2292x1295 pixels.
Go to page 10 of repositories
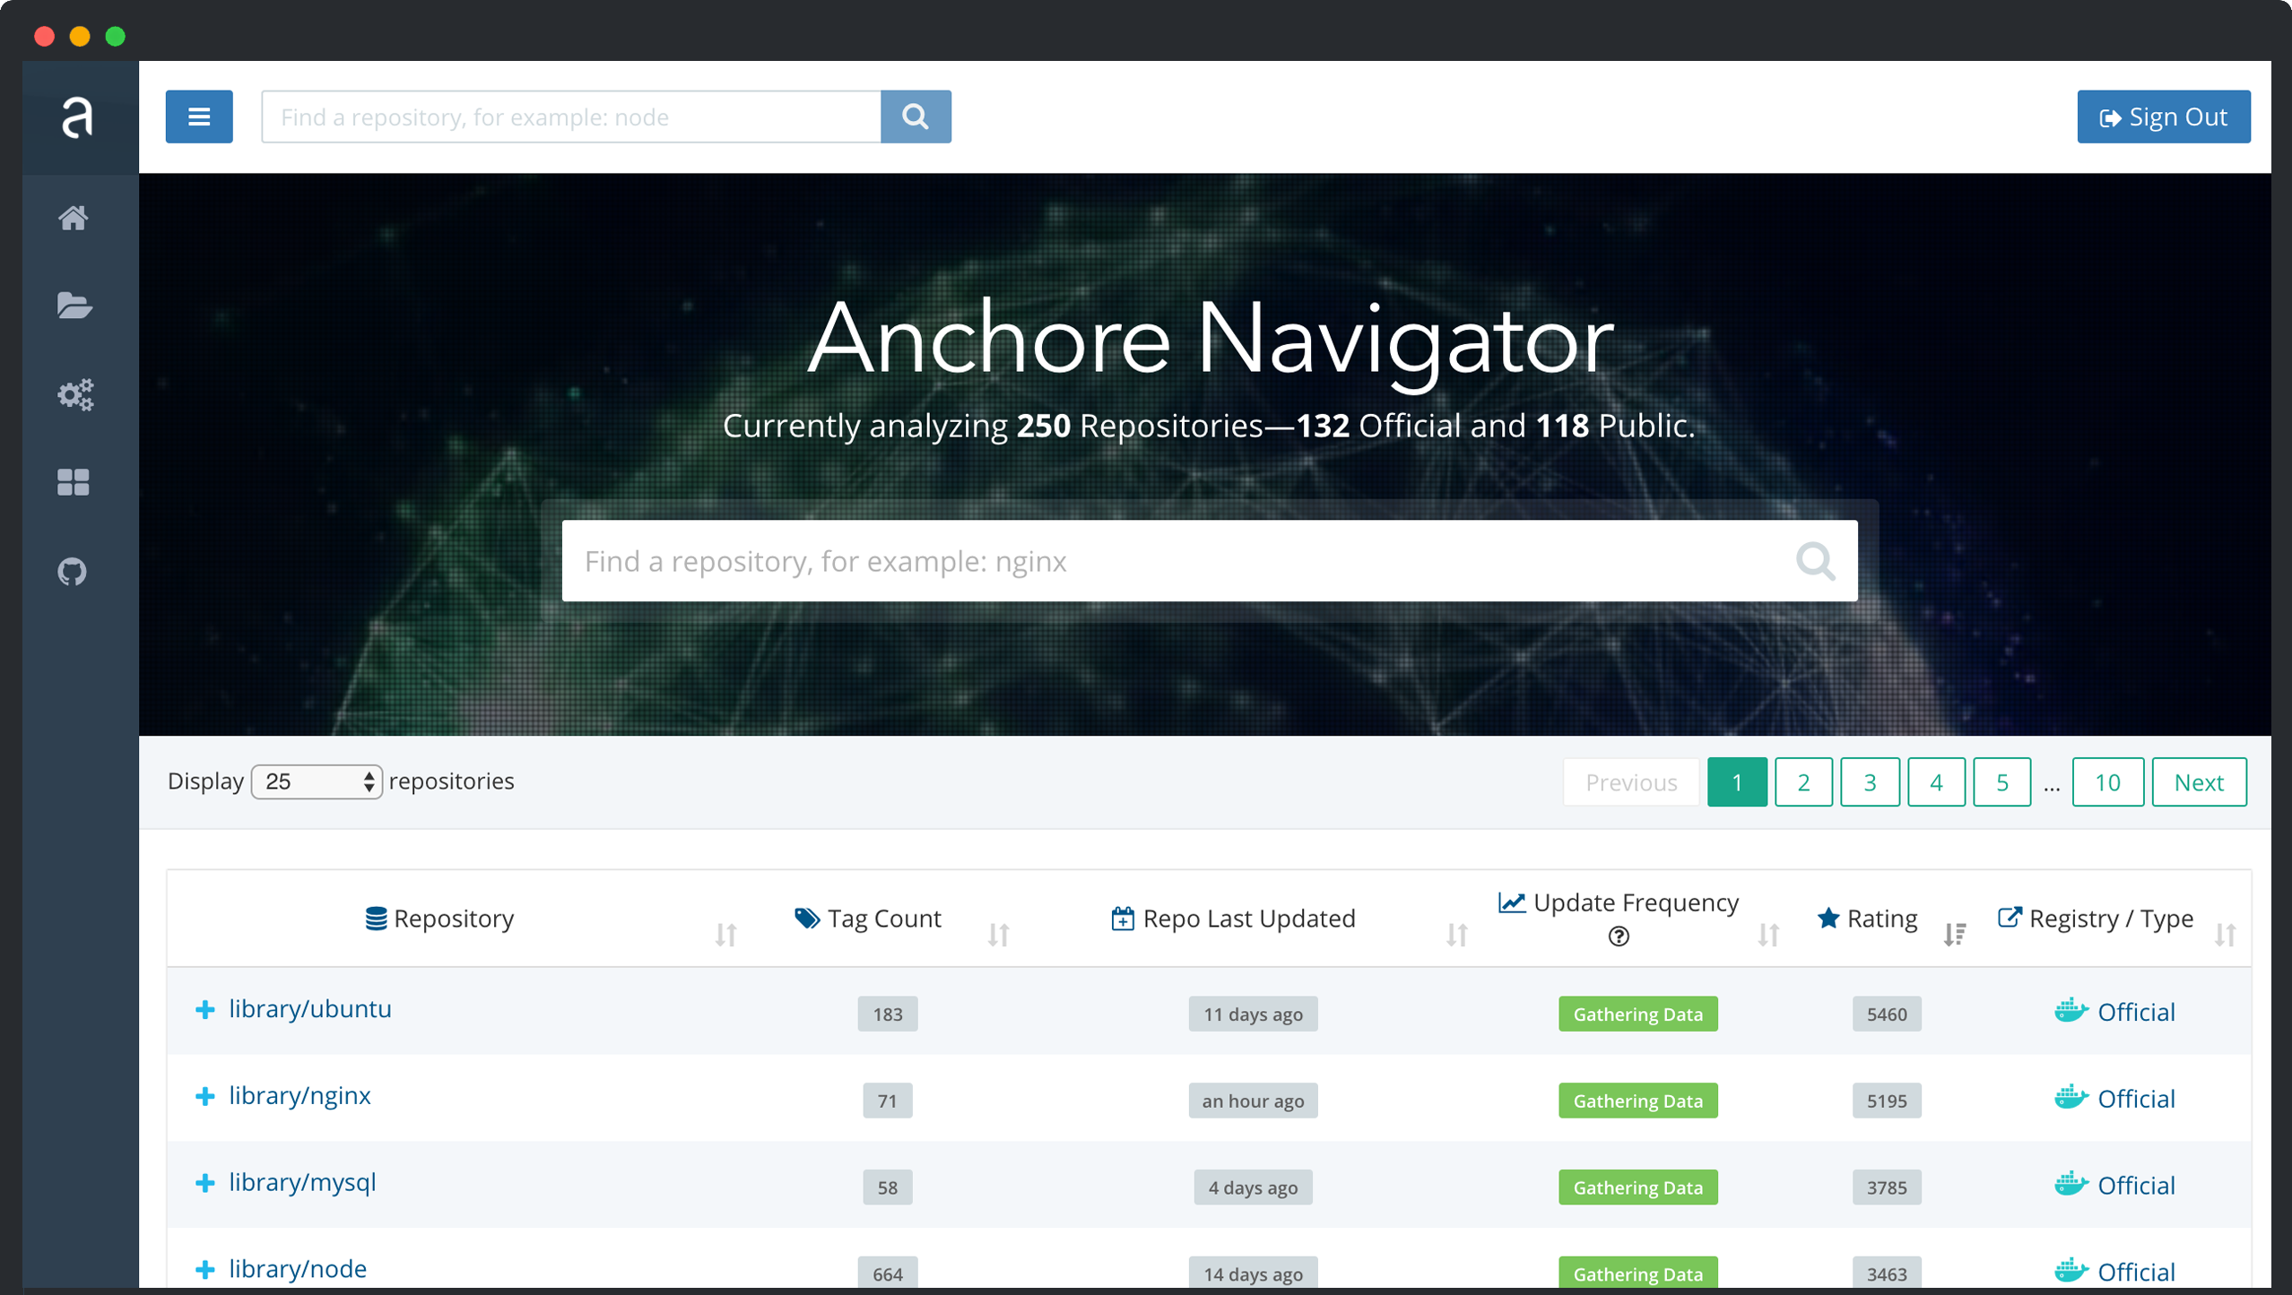[2107, 782]
